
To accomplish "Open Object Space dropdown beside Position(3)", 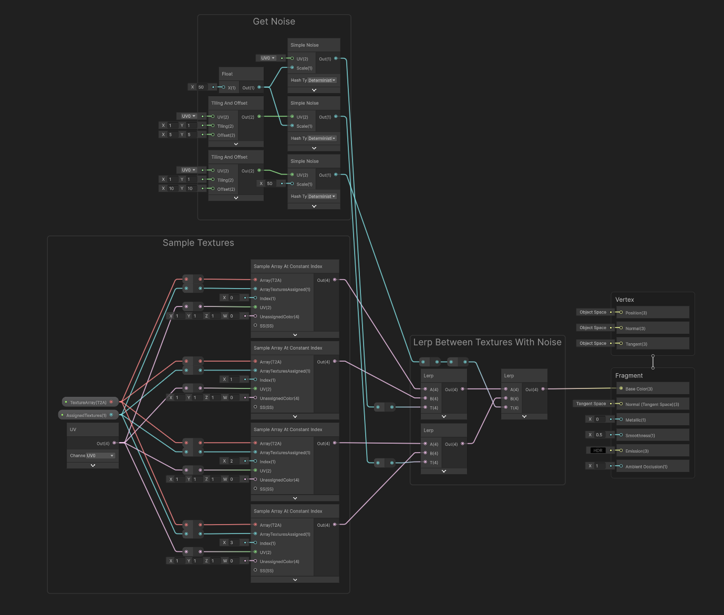I will click(x=593, y=312).
